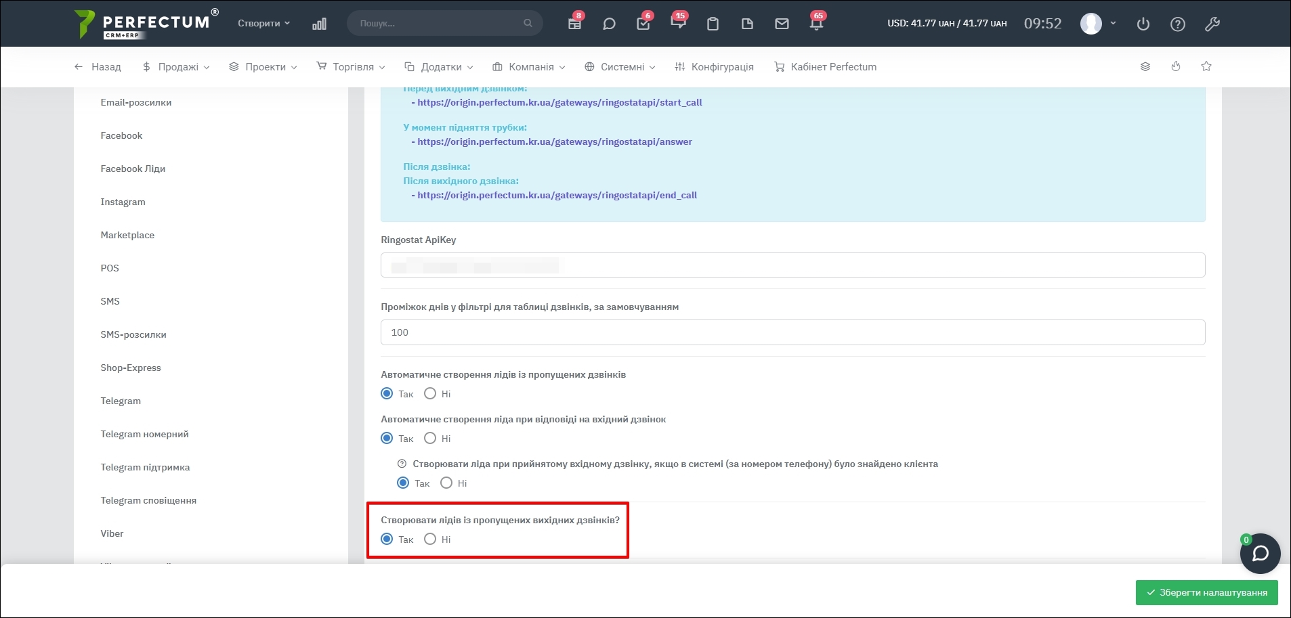
Task: Click the power logout icon
Action: tap(1143, 24)
